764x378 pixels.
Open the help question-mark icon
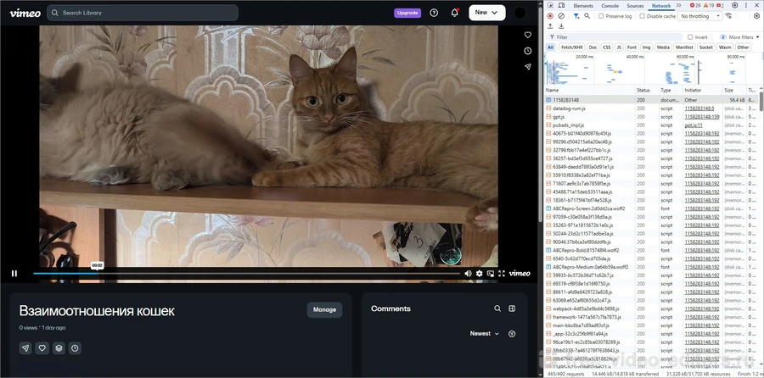(x=434, y=13)
